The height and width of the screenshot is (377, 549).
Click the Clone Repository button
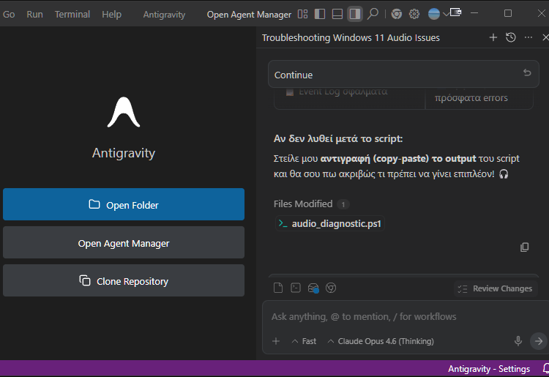click(124, 281)
